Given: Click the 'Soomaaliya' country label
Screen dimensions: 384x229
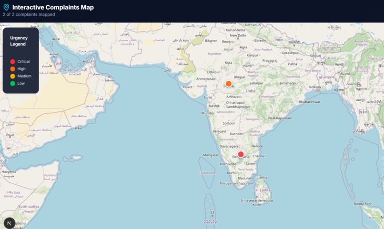Looking at the screenshot, I should (29, 207).
